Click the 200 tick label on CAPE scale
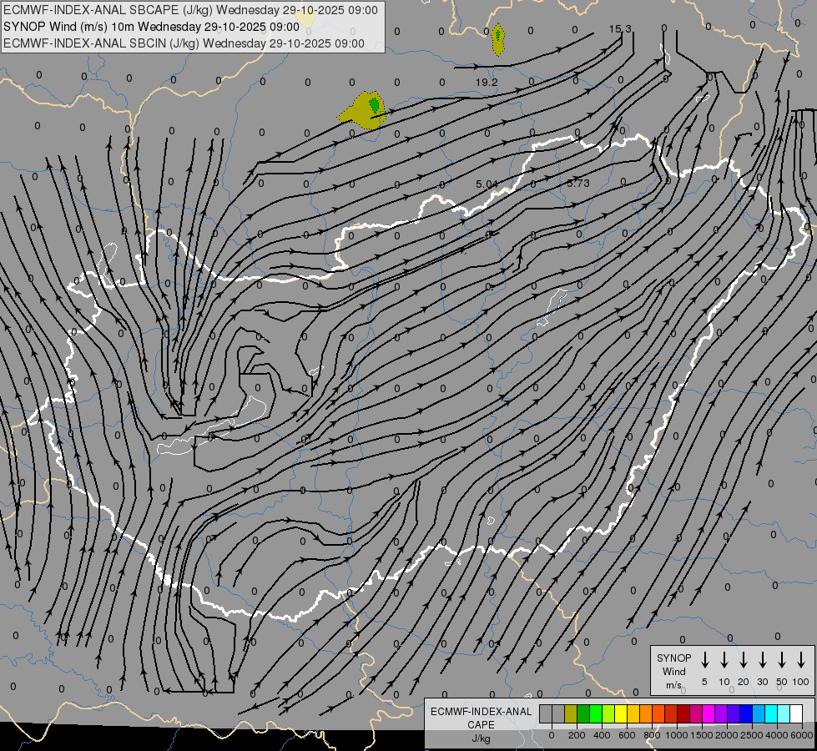Screen dimensions: 817x751 pyautogui.click(x=577, y=735)
